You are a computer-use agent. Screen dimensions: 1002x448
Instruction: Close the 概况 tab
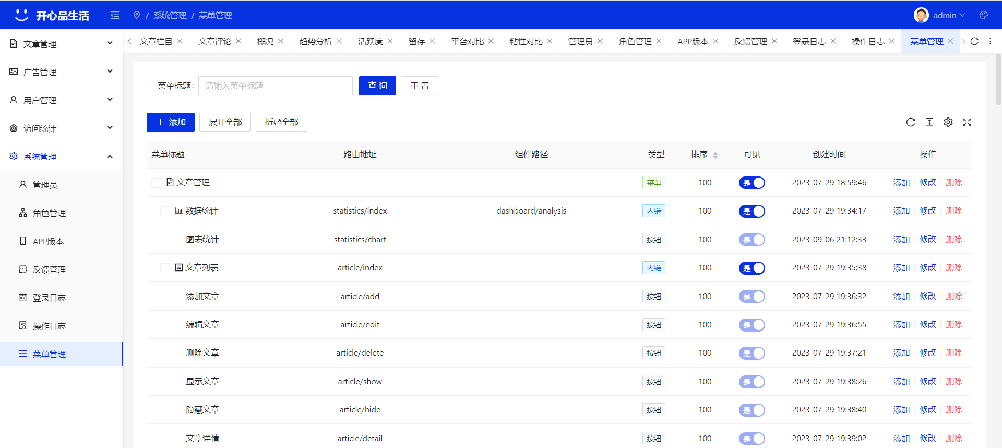pyautogui.click(x=281, y=41)
